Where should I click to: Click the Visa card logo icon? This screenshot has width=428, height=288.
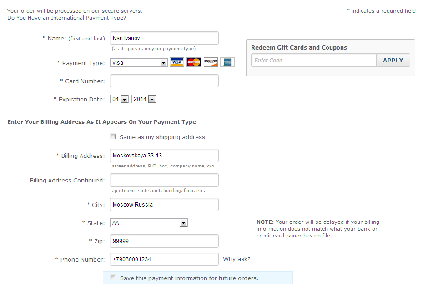click(x=177, y=62)
